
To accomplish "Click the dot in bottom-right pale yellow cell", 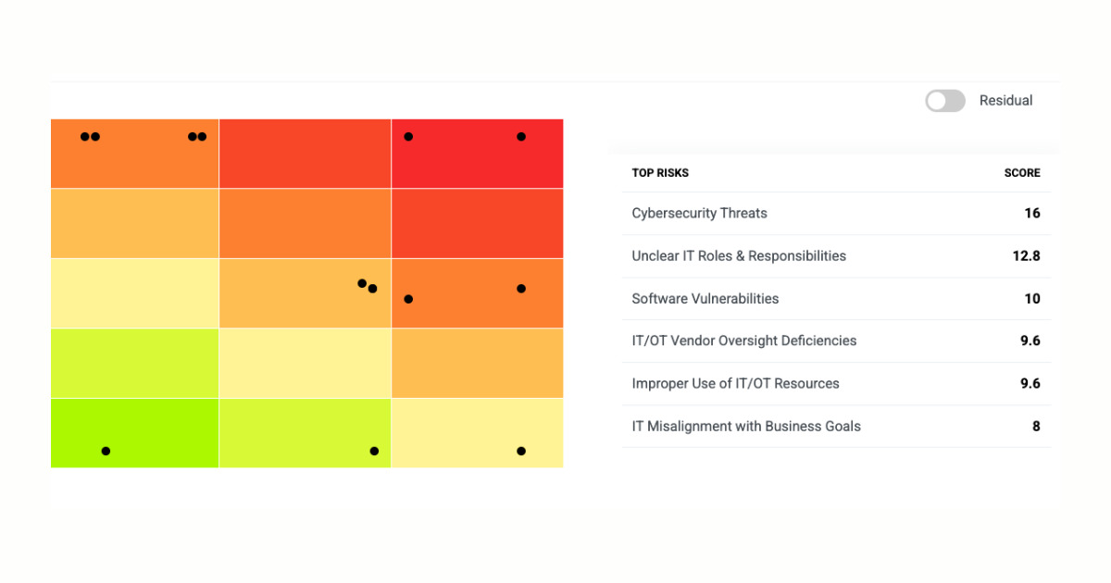I will pyautogui.click(x=521, y=452).
